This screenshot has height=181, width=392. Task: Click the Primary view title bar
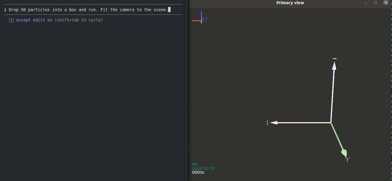pyautogui.click(x=290, y=3)
